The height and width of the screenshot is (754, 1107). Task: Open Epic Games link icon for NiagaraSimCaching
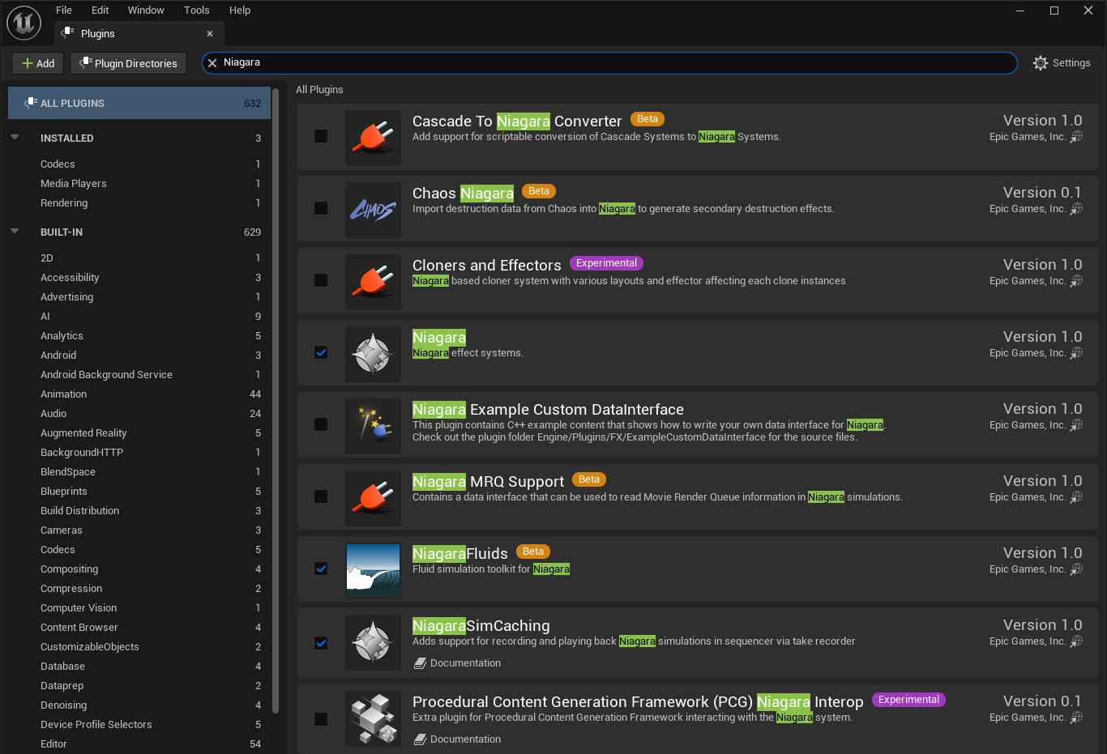1076,641
